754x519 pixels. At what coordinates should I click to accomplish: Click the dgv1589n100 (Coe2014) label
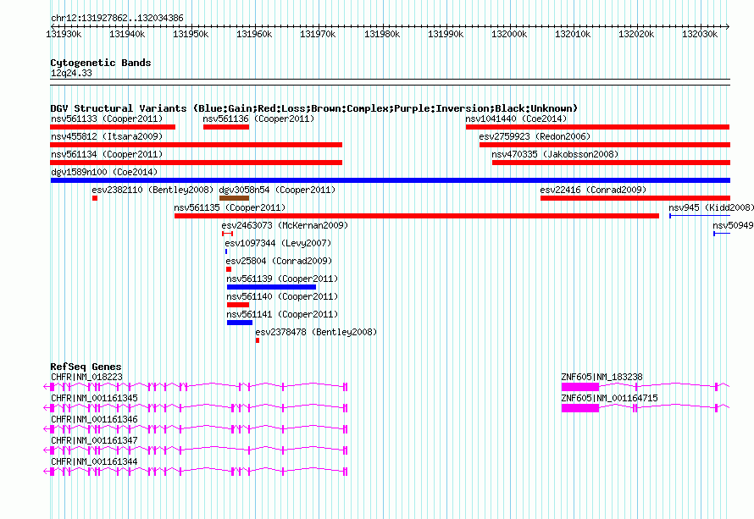coord(104,172)
